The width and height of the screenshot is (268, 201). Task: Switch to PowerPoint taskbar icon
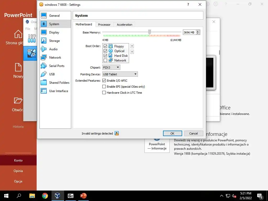83,196
